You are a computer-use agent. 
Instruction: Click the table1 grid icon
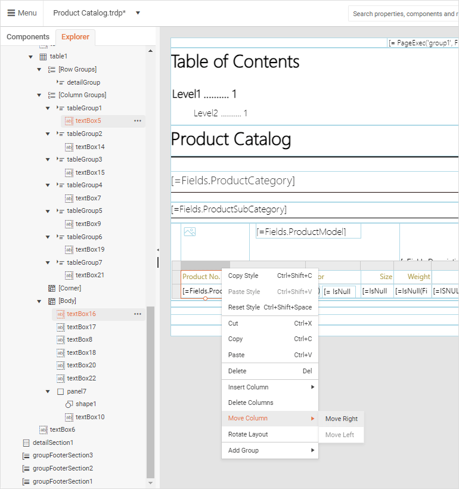click(43, 57)
